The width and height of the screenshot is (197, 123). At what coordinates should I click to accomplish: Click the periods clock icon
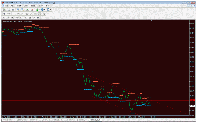pyautogui.click(x=43, y=10)
